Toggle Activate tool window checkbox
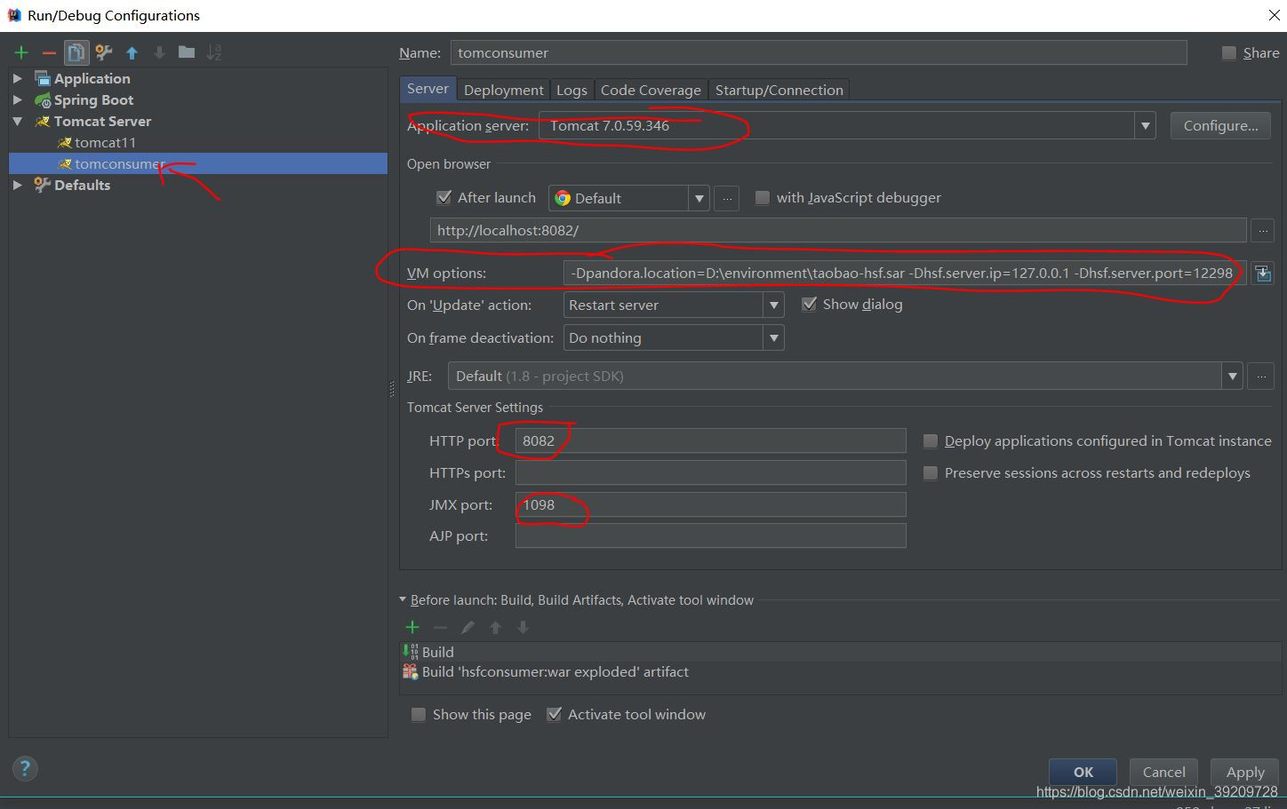Image resolution: width=1287 pixels, height=809 pixels. (x=554, y=714)
